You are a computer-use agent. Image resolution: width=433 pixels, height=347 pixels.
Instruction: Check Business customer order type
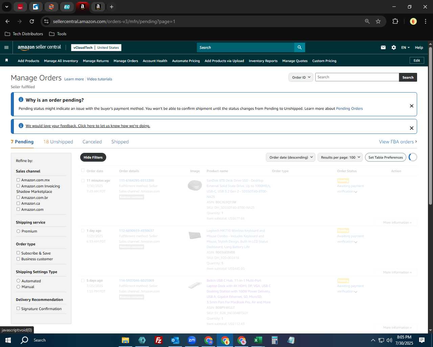18,259
